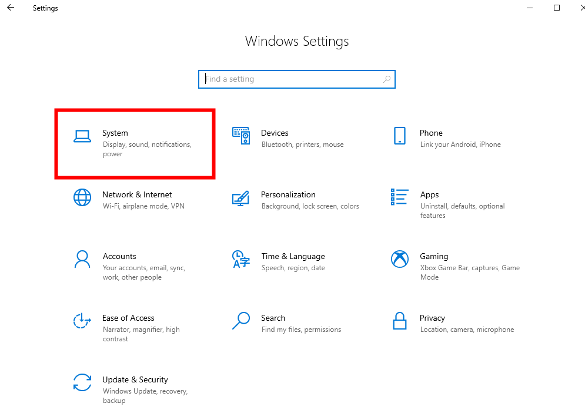585x420 pixels.
Task: Click 'Background, lock screen, colors' description
Action: click(x=310, y=206)
